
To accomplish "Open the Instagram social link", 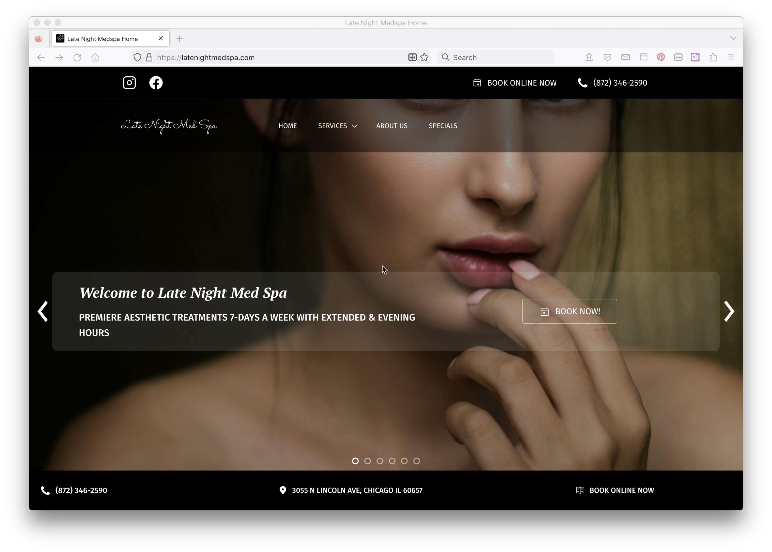I will click(x=129, y=83).
